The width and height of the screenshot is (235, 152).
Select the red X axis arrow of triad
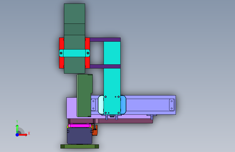pyautogui.click(x=23, y=135)
